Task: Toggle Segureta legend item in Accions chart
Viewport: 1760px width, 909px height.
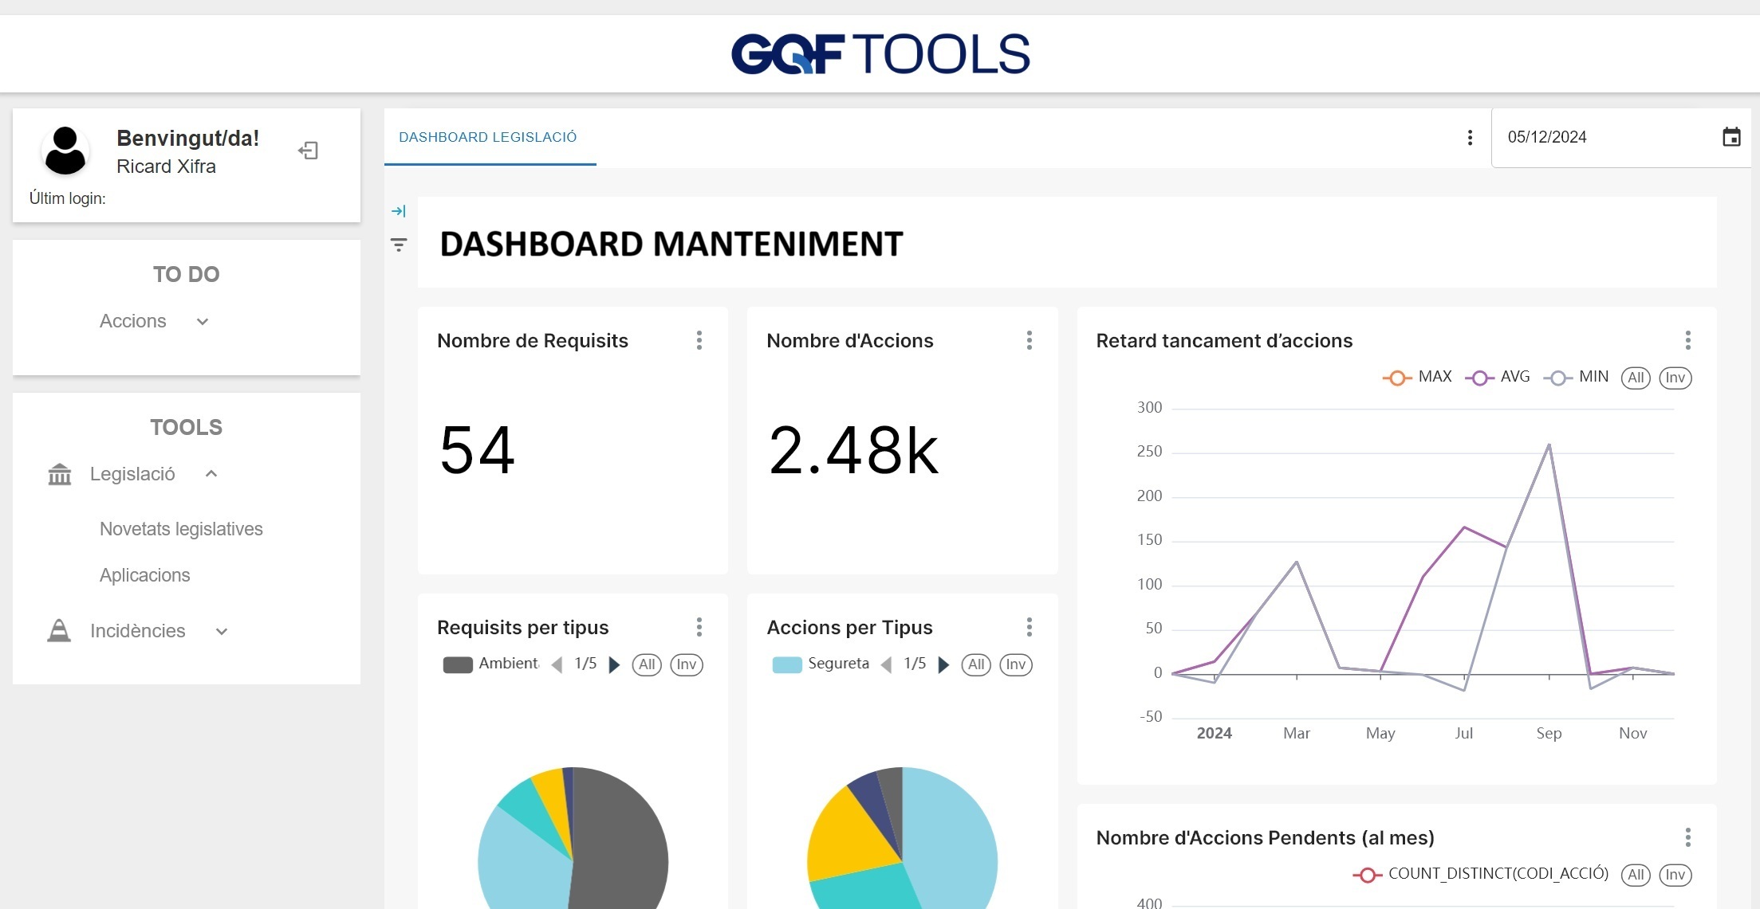Action: pos(821,664)
